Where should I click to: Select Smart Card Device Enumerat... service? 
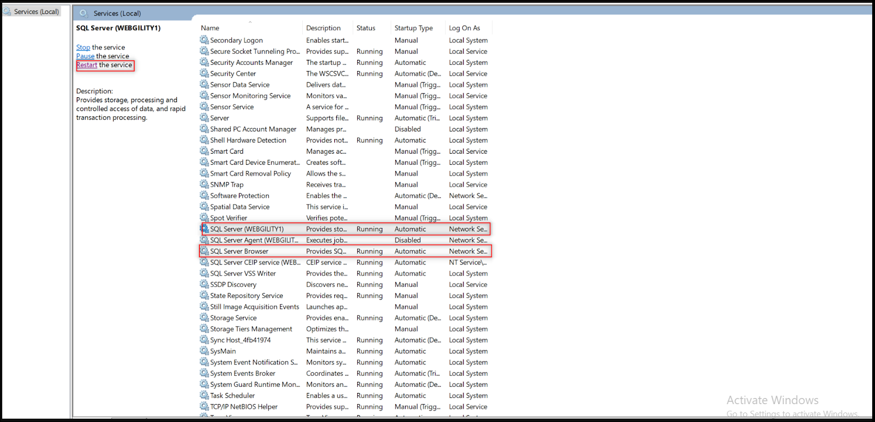click(x=255, y=162)
